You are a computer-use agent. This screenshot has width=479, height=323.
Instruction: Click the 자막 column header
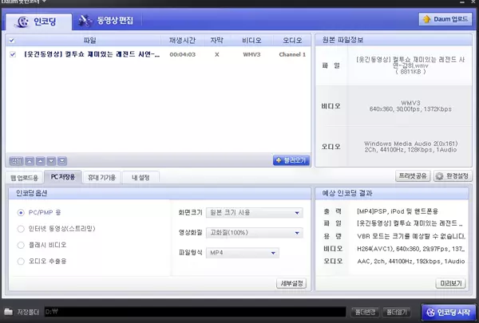pos(217,41)
